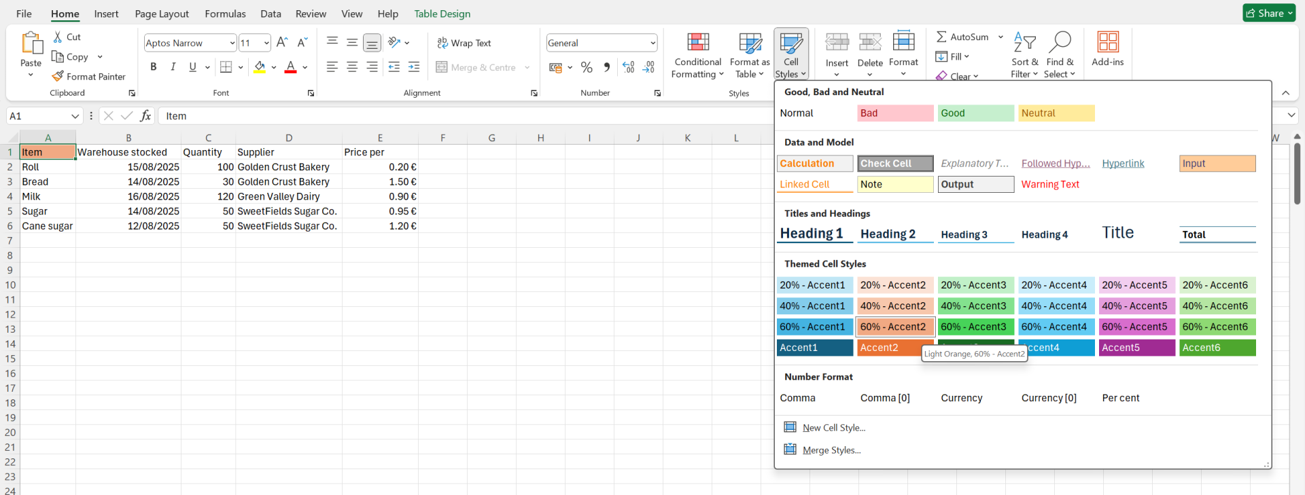Open the Add-ins icon

[x=1108, y=42]
